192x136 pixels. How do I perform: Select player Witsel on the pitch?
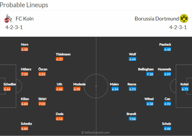(149, 99)
